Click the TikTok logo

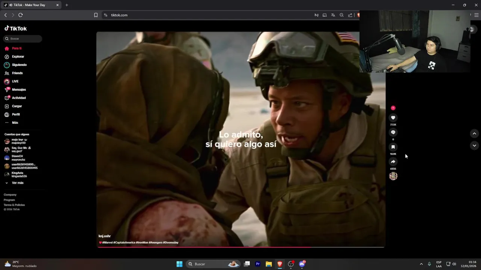(x=15, y=28)
